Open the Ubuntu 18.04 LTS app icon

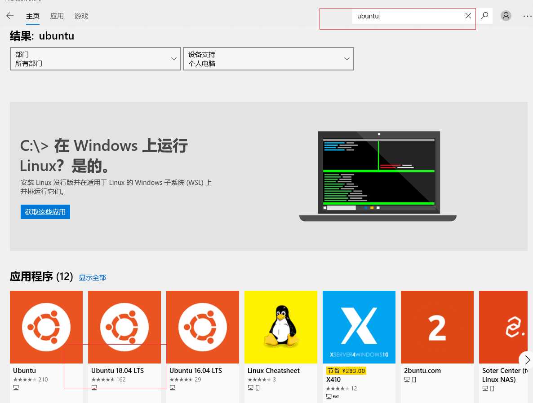(124, 327)
